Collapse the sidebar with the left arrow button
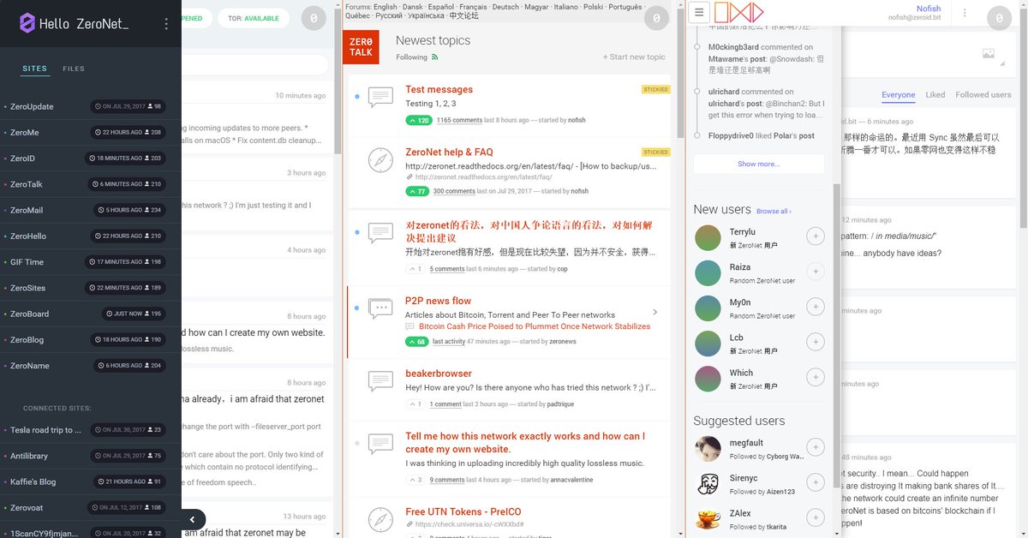 [192, 519]
